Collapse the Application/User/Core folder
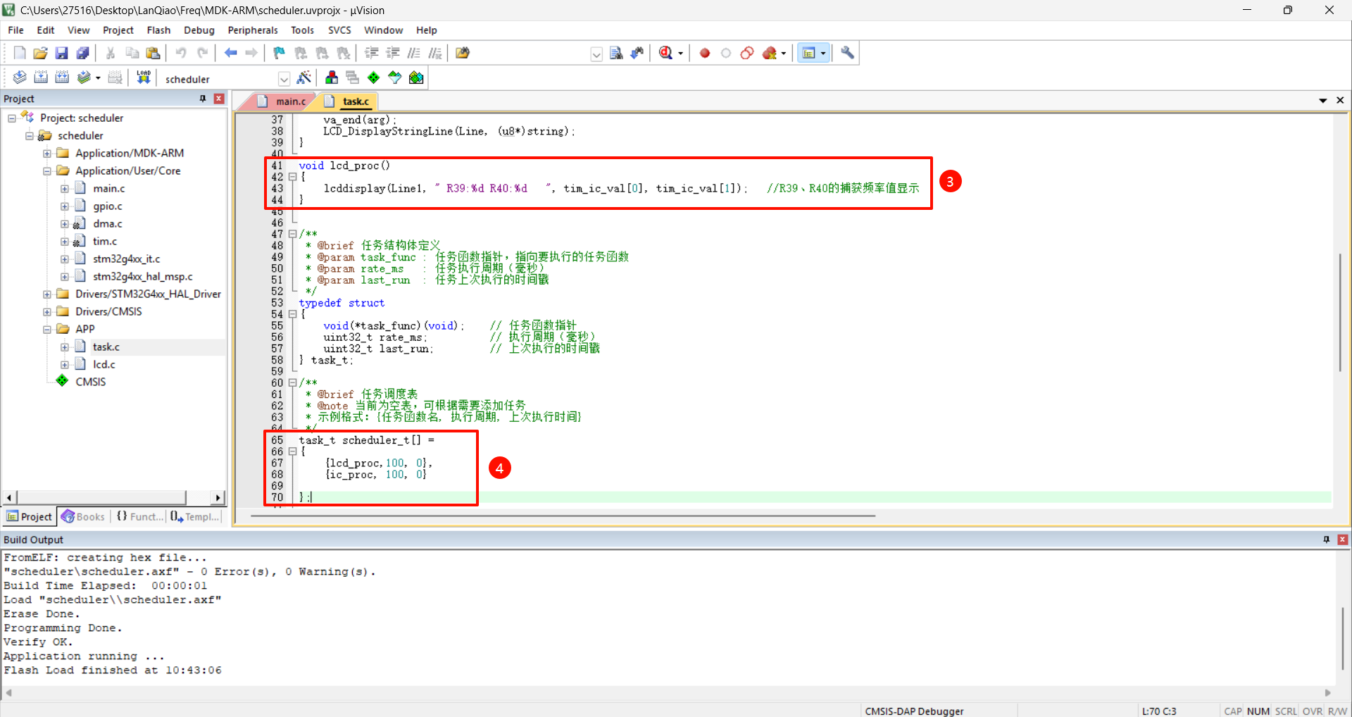Image resolution: width=1352 pixels, height=717 pixels. click(47, 171)
